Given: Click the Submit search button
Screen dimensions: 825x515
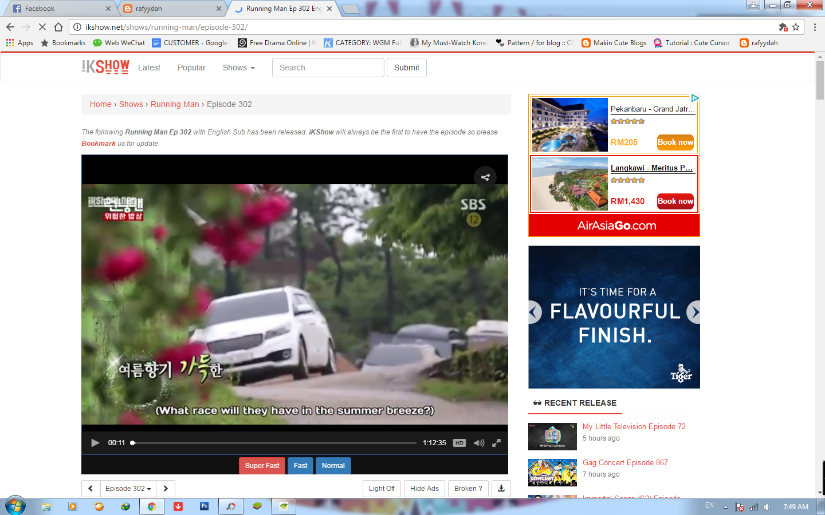Looking at the screenshot, I should [407, 68].
